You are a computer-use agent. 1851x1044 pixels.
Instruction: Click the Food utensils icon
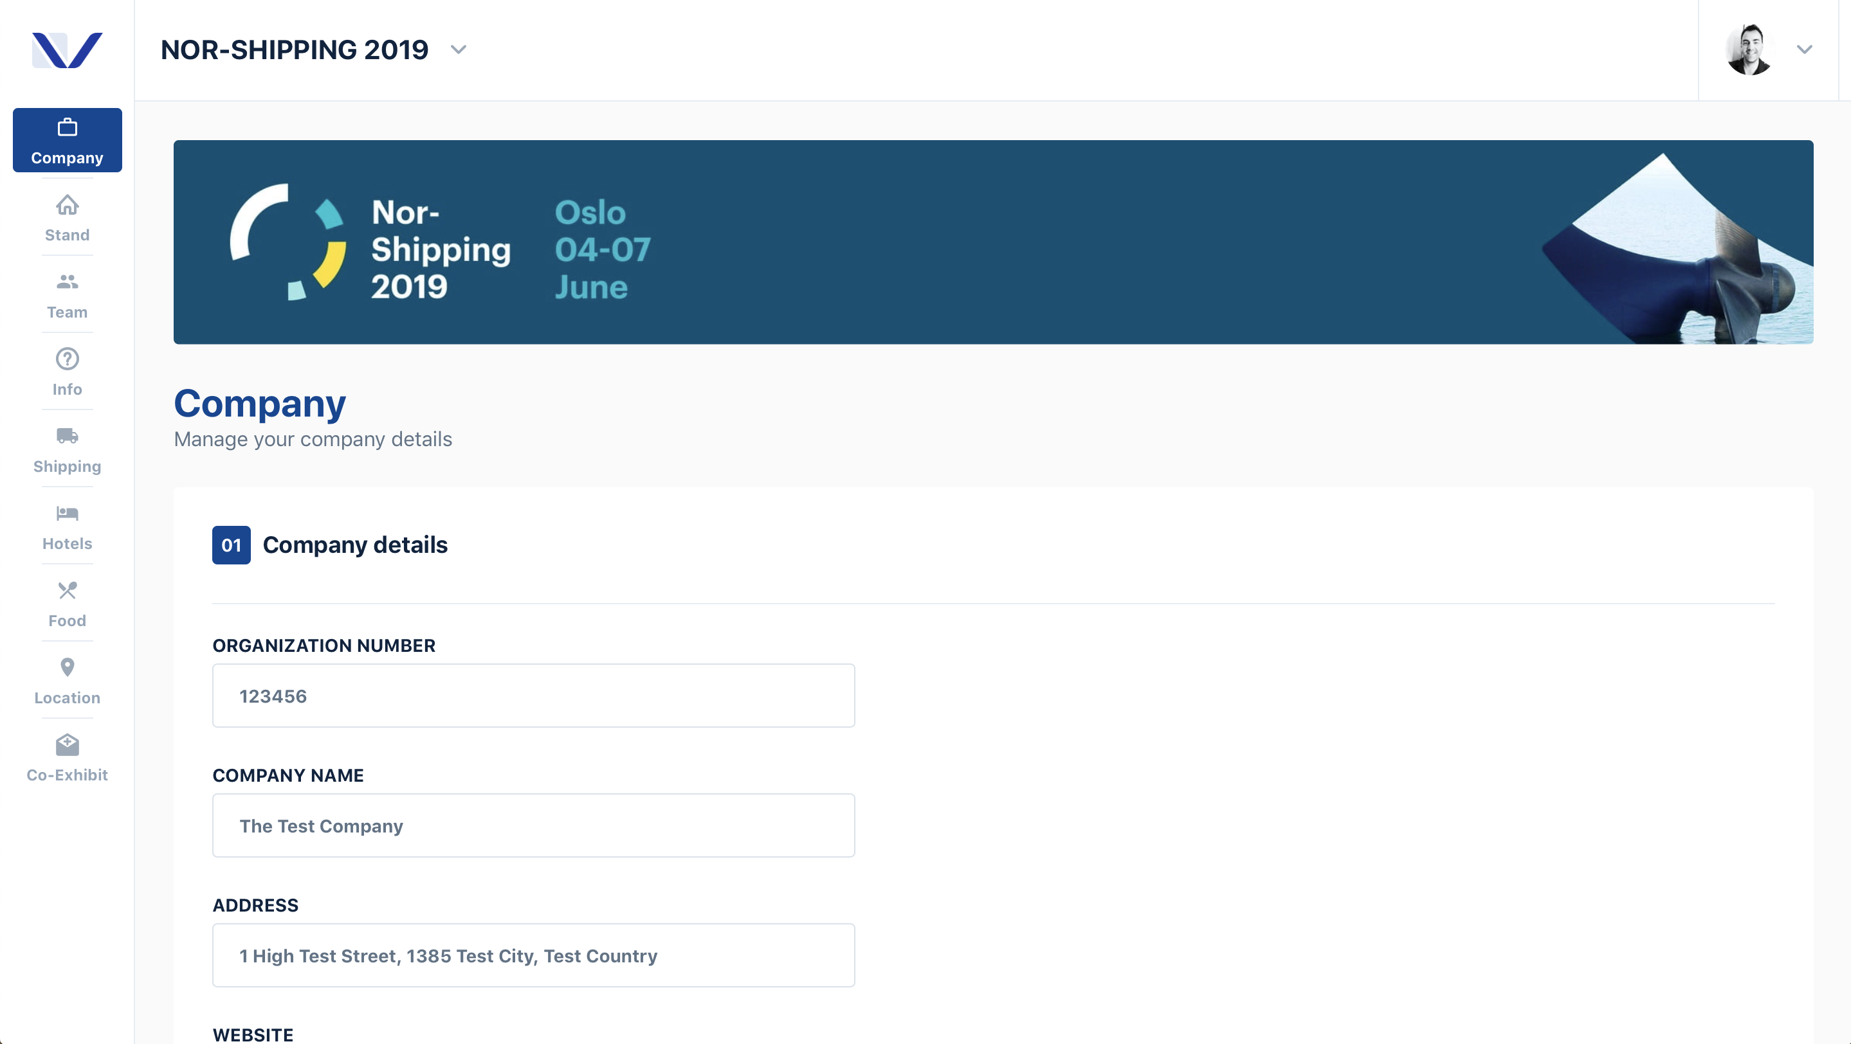click(x=67, y=590)
